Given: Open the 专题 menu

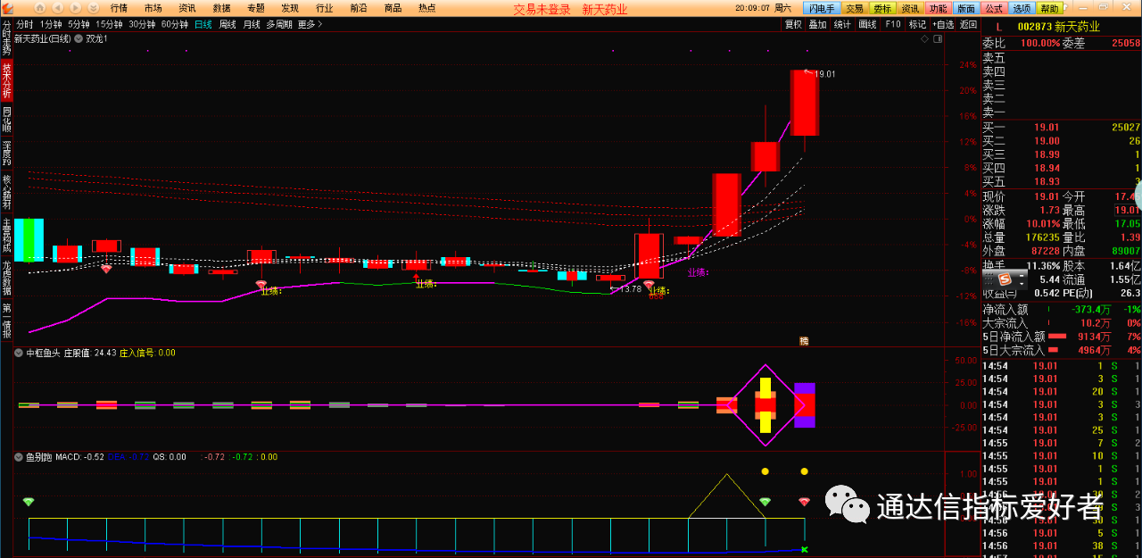Looking at the screenshot, I should pyautogui.click(x=256, y=8).
